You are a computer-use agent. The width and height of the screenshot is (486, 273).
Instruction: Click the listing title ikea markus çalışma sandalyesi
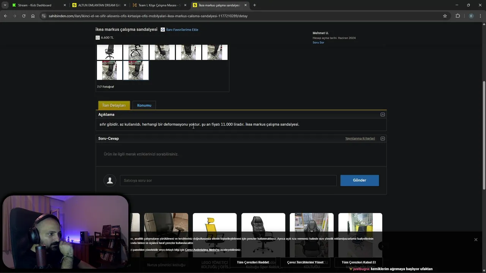(x=126, y=29)
